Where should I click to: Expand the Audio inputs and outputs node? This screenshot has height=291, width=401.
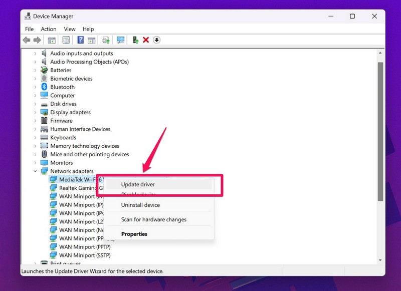[35, 54]
